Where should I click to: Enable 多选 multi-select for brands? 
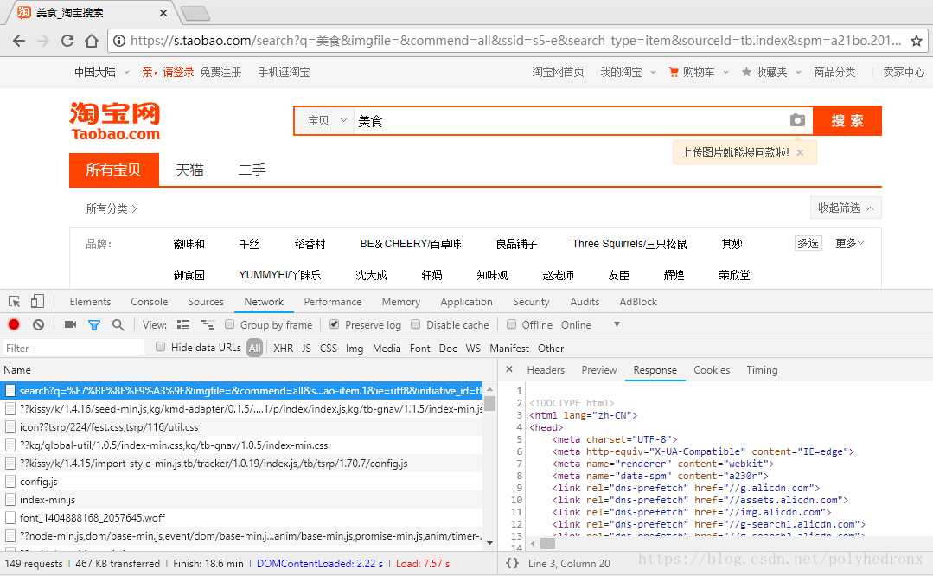pyautogui.click(x=808, y=243)
